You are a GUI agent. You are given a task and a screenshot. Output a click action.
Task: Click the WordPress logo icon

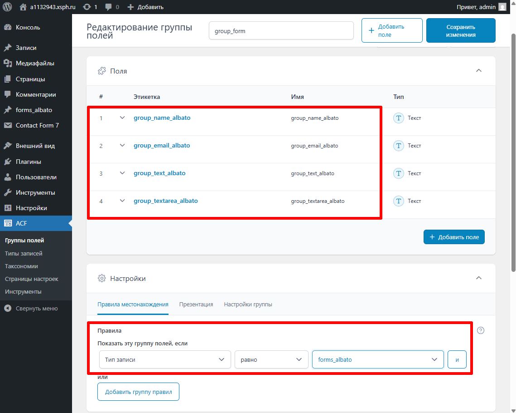tap(7, 7)
